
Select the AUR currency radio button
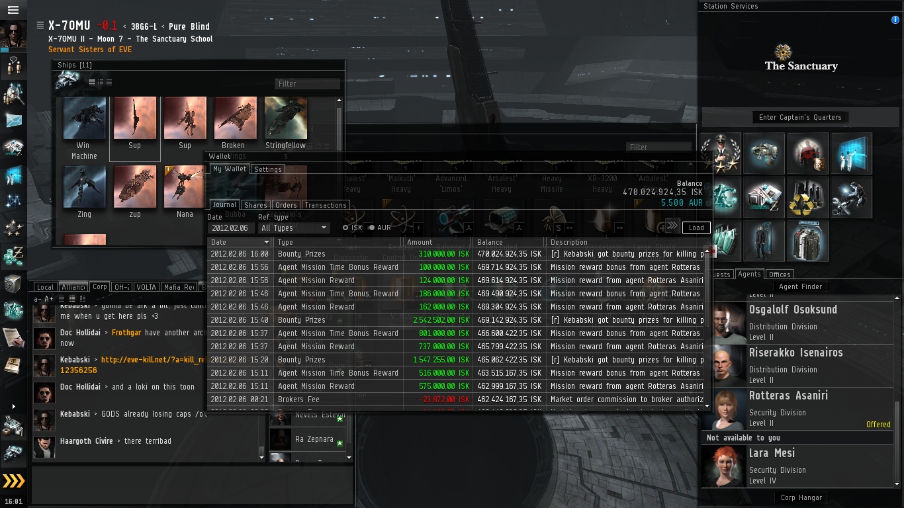[371, 228]
